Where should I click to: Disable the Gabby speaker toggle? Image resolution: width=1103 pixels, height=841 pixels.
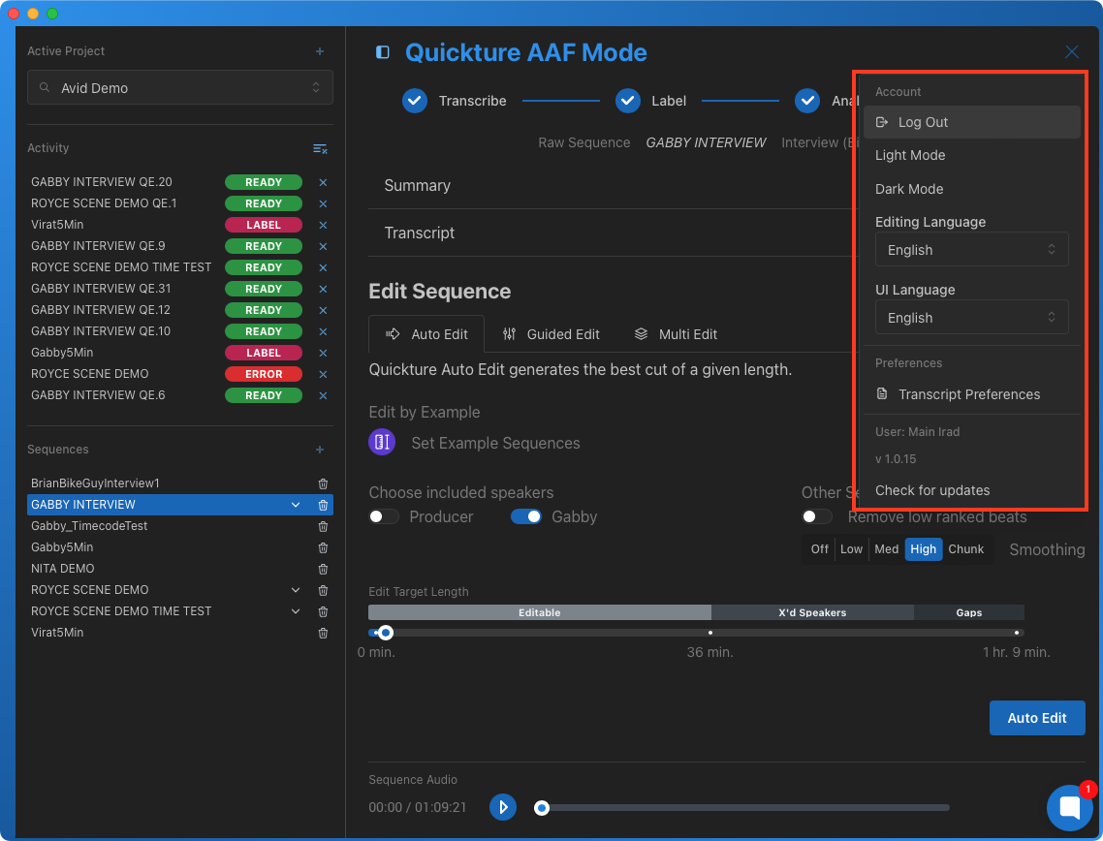coord(526,516)
